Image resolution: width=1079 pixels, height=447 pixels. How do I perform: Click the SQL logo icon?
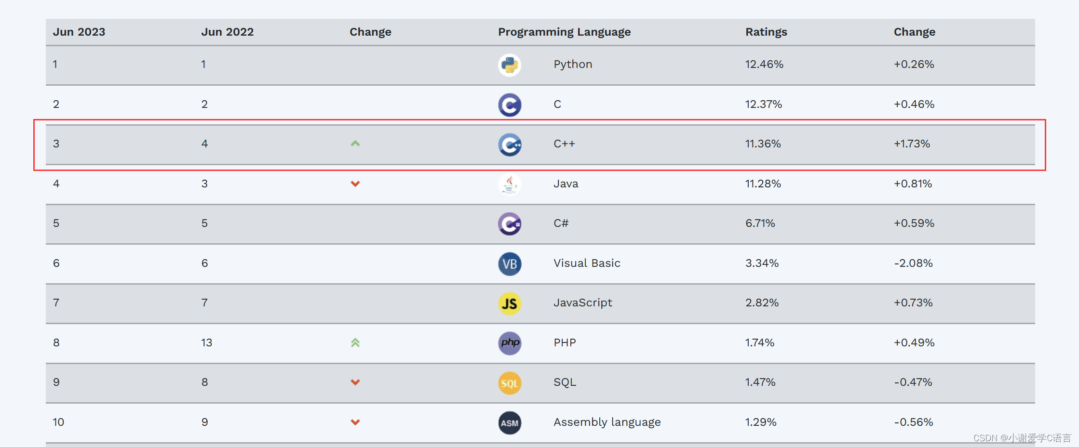coord(510,383)
